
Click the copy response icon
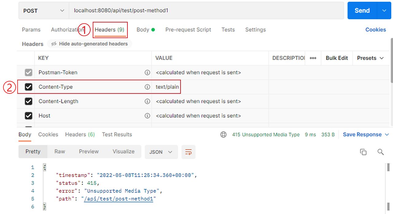(x=363, y=152)
